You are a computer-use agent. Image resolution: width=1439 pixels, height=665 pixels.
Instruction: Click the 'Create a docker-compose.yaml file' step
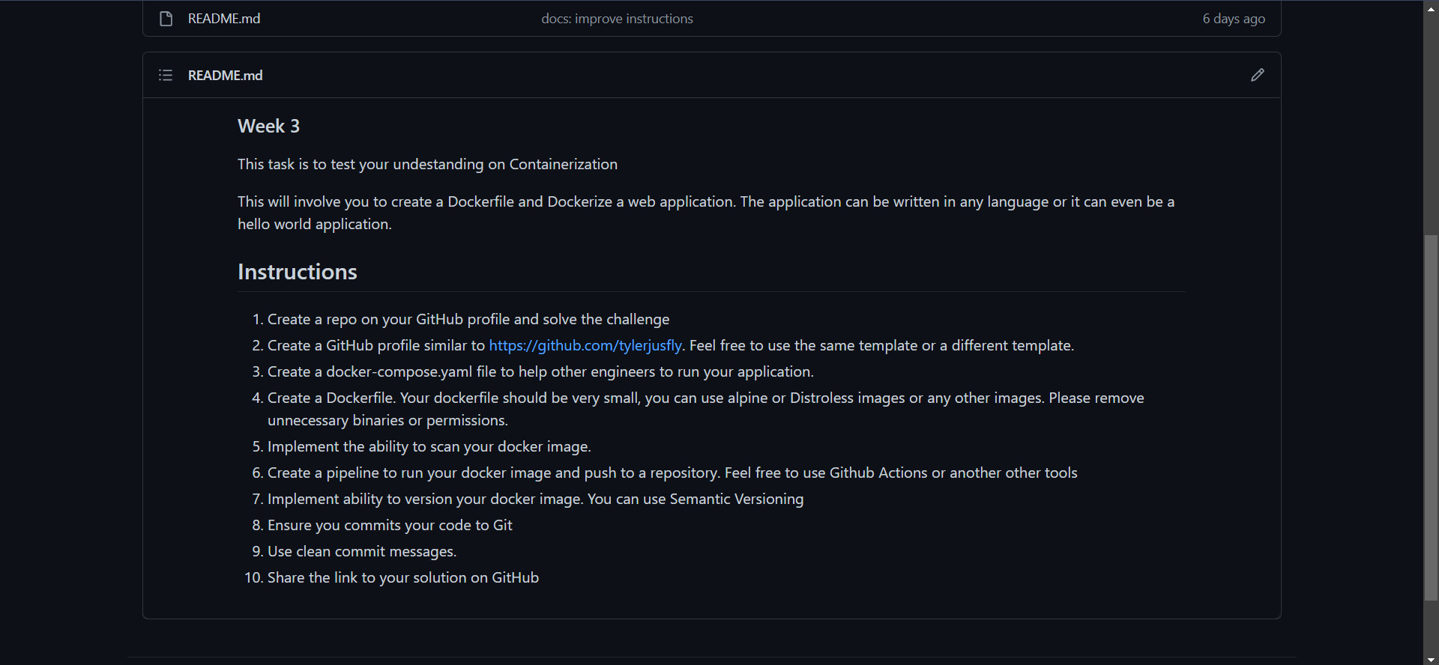tap(540, 371)
